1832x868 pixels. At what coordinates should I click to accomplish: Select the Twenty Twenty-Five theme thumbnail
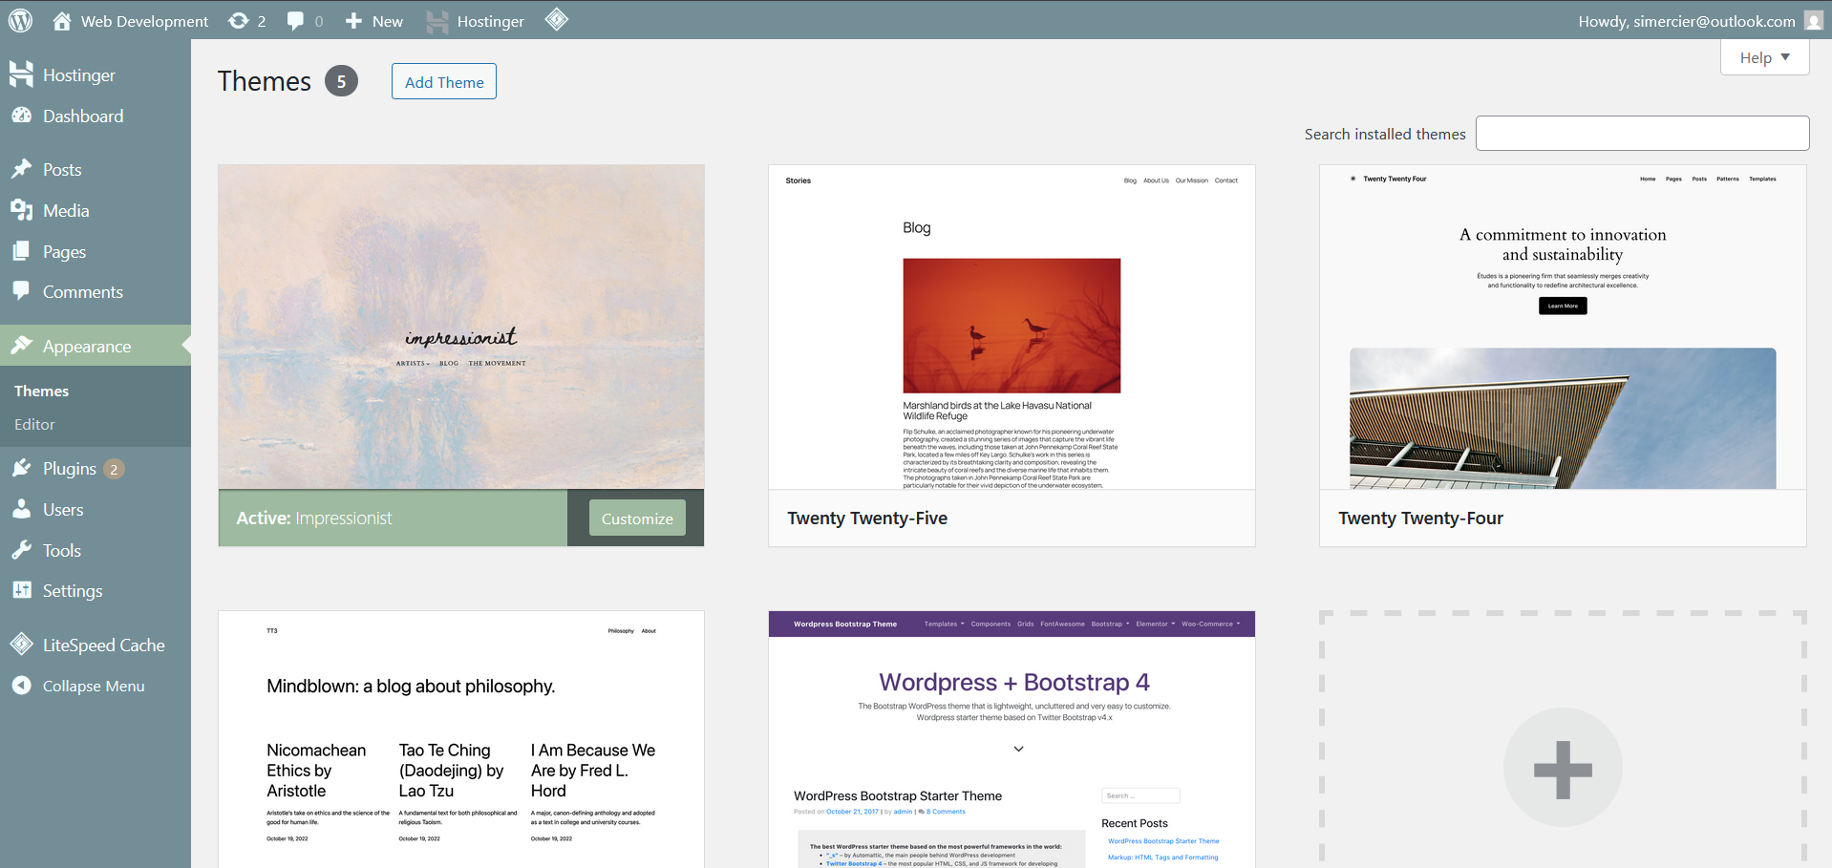point(1012,328)
